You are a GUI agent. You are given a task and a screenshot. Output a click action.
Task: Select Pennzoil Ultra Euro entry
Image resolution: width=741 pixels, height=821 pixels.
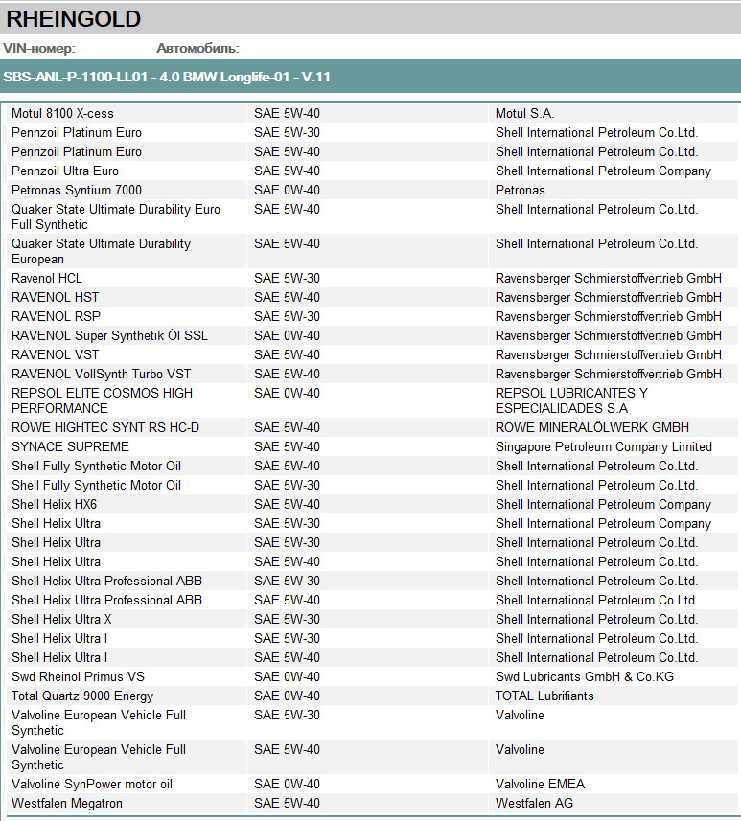(65, 171)
